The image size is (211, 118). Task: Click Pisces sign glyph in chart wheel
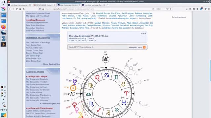[124, 103]
